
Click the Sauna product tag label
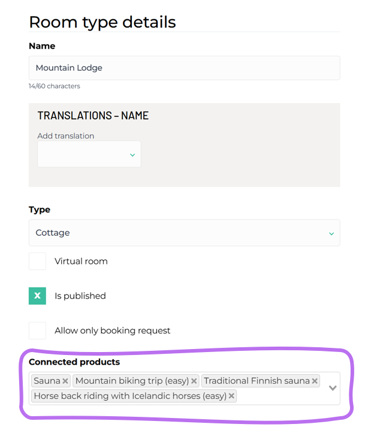pos(47,381)
